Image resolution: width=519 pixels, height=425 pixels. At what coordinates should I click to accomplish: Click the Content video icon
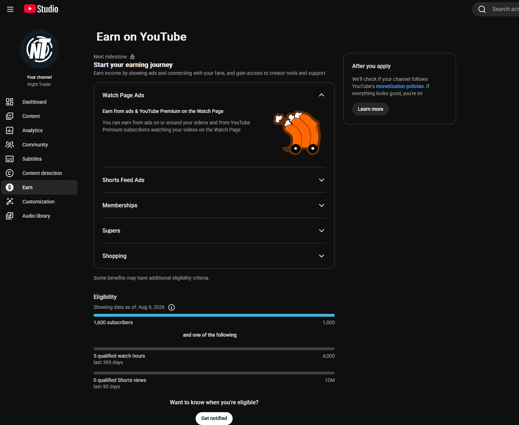click(10, 116)
